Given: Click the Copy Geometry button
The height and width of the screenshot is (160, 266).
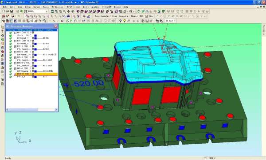Looking at the screenshot, I should pos(121,16).
